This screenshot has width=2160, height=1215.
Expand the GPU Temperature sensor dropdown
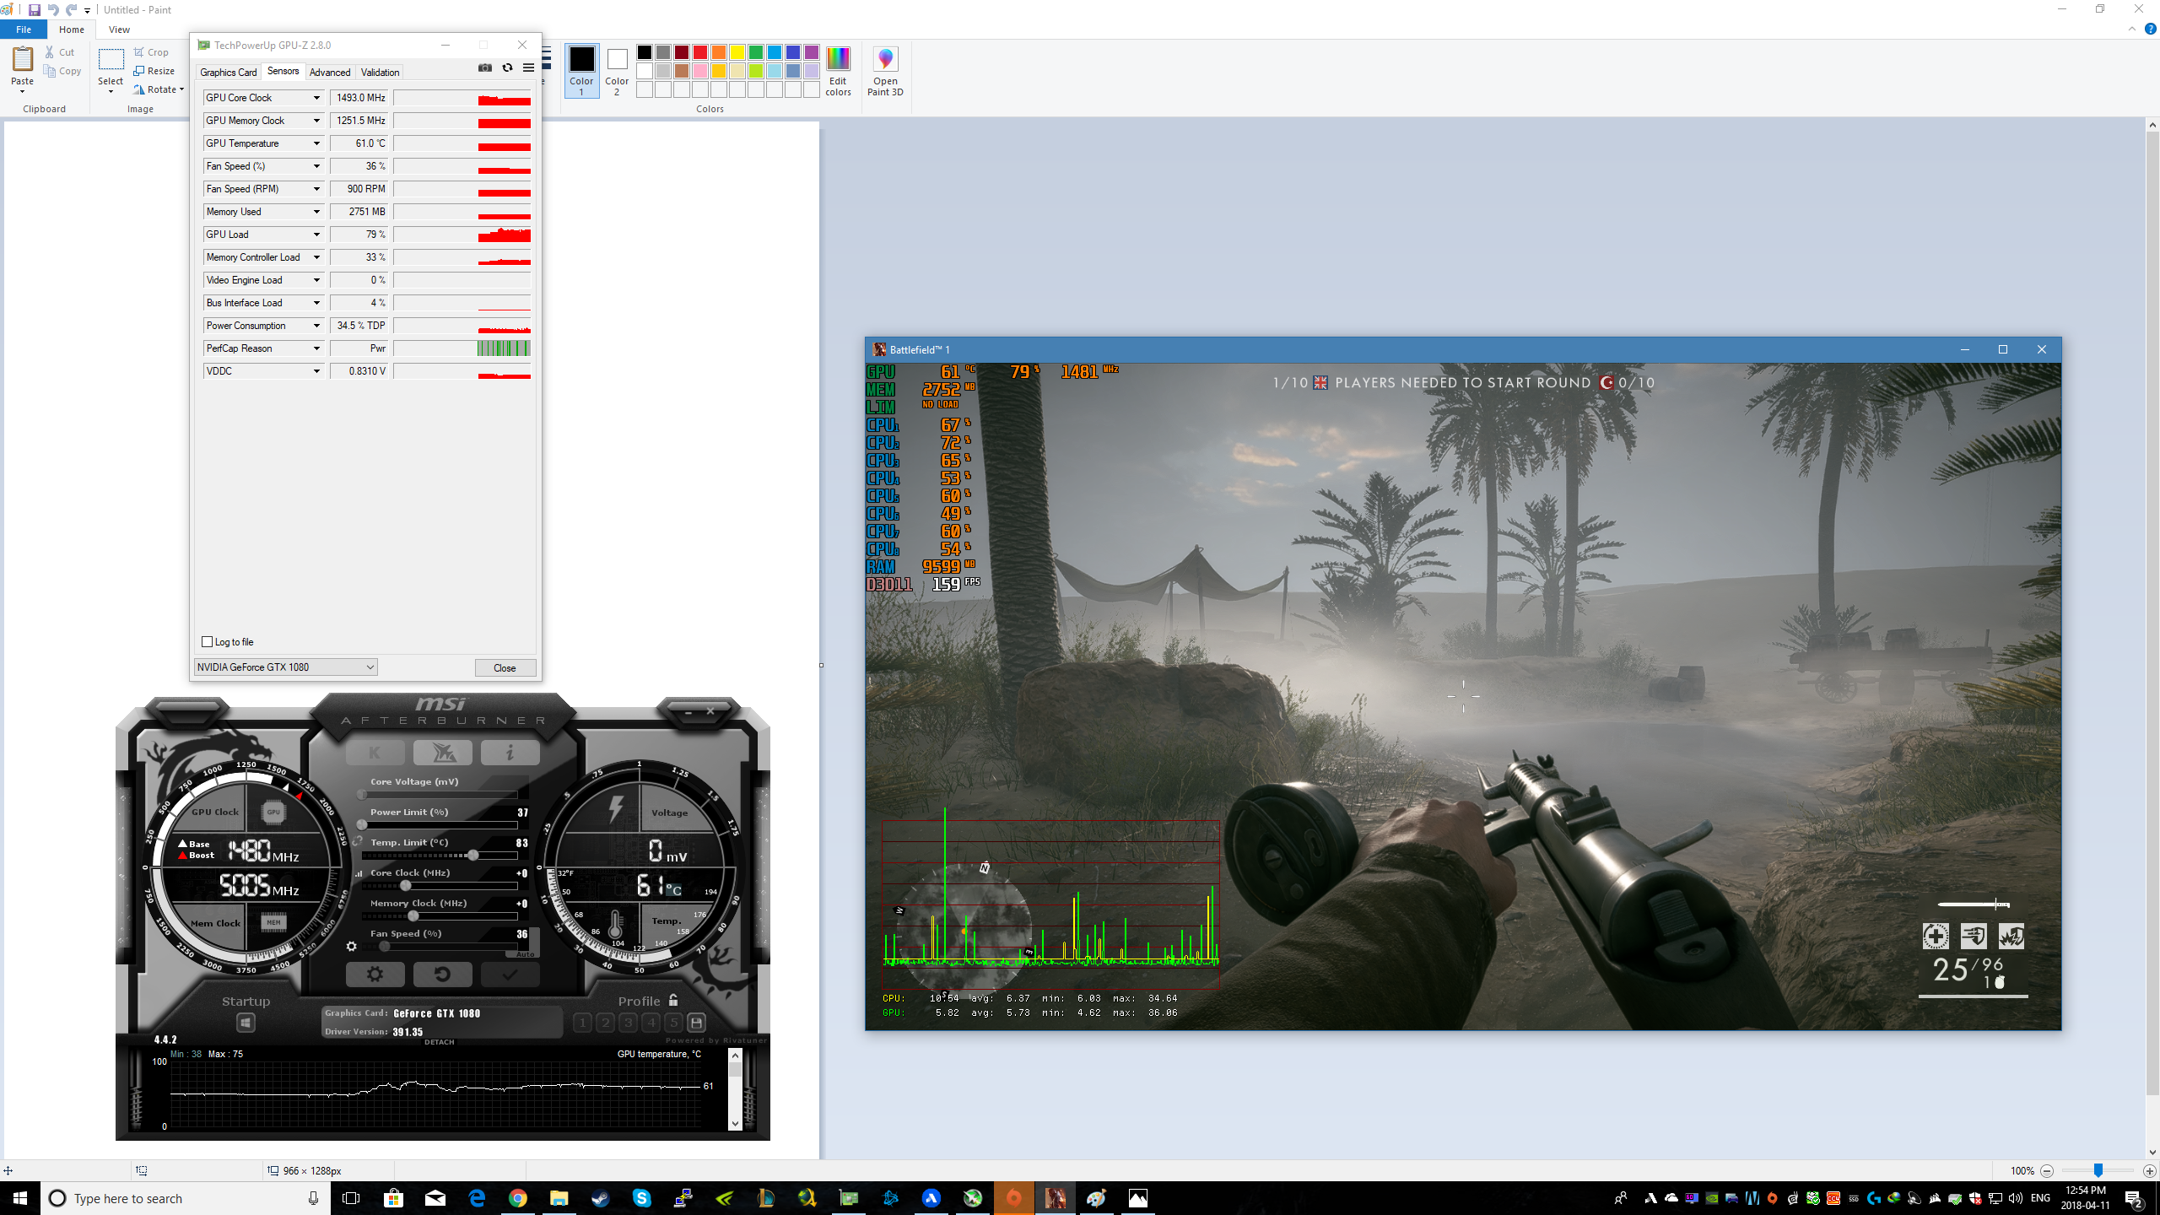pos(316,143)
